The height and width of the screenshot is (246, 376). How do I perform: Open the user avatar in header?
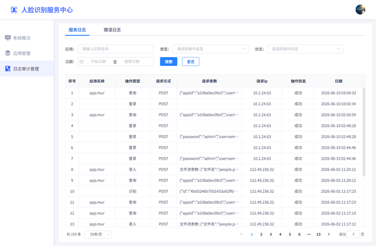point(360,10)
